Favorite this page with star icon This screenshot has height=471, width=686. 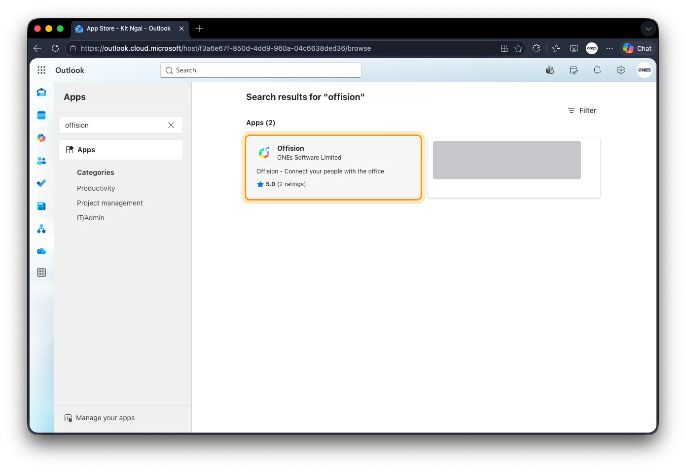[x=518, y=48]
